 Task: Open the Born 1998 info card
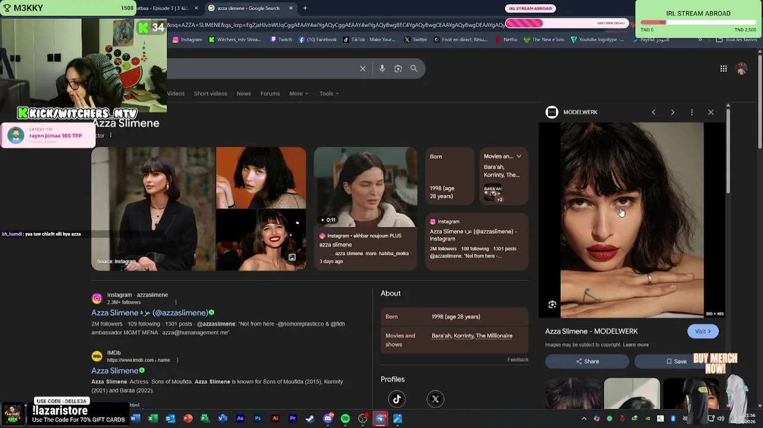pyautogui.click(x=450, y=177)
